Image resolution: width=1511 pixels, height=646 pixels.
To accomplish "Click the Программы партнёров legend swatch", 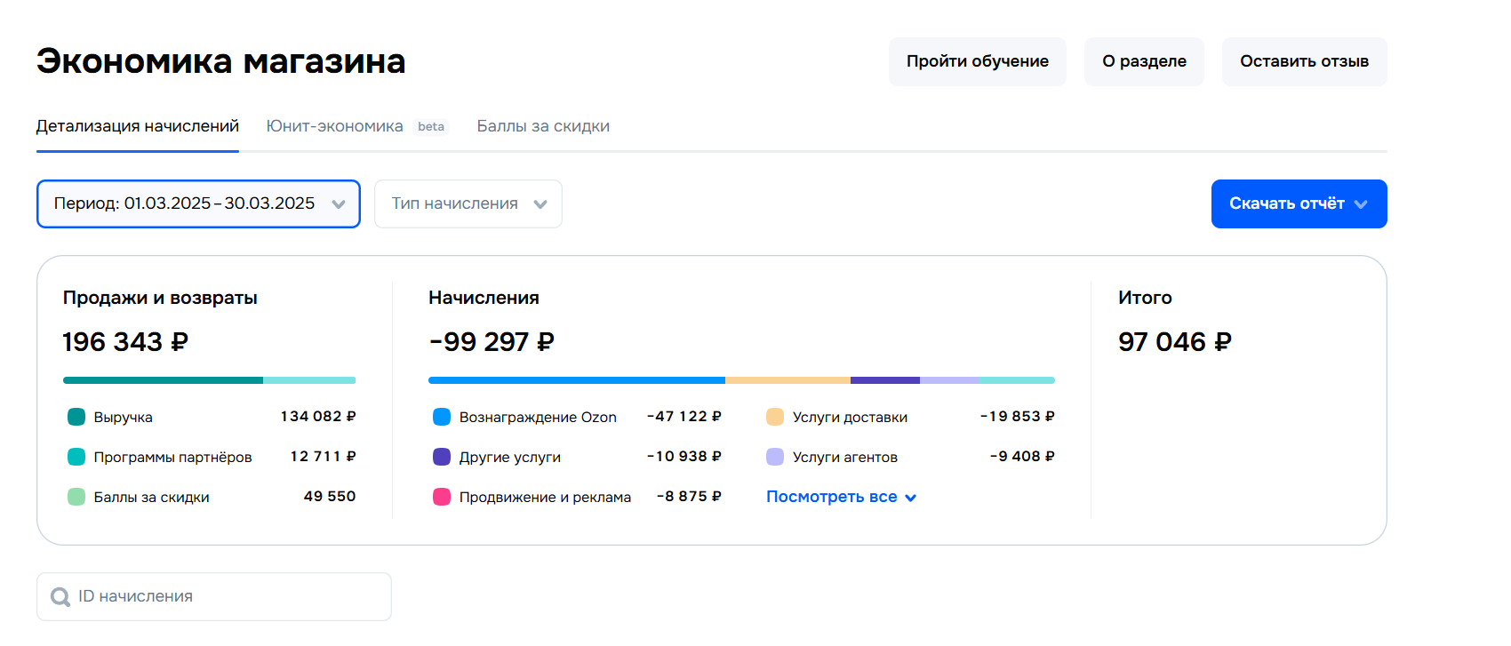I will [x=76, y=457].
